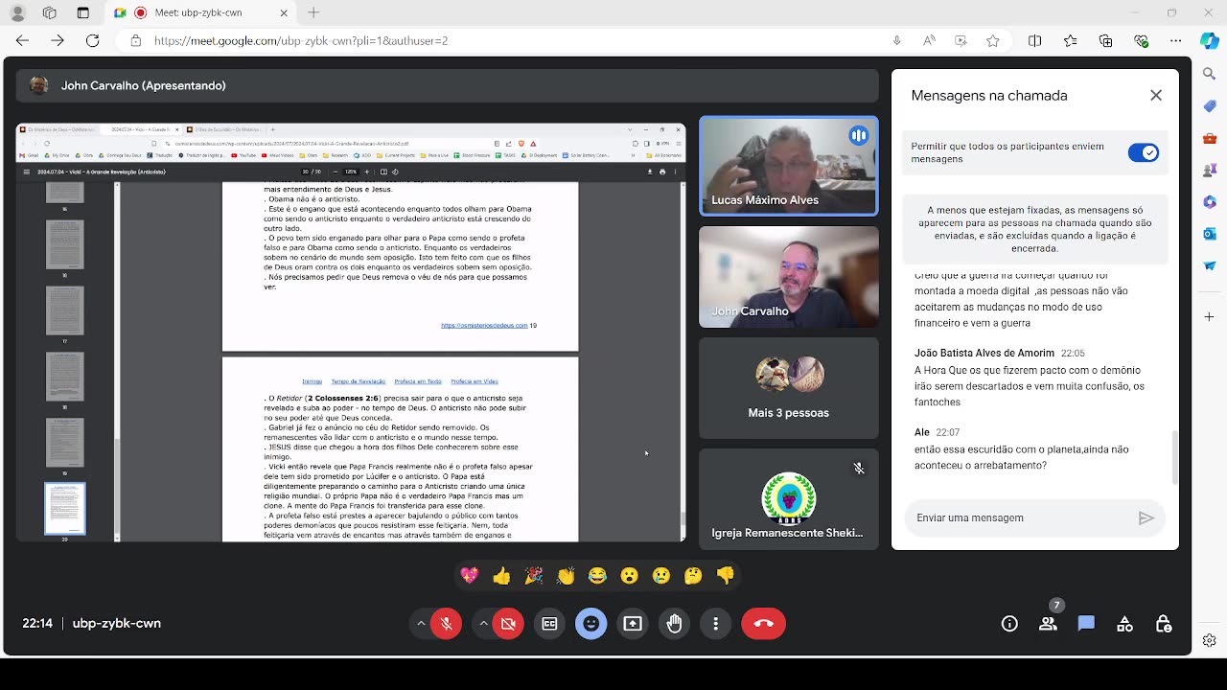
Task: Open more options three-dot menu
Action: pos(715,624)
